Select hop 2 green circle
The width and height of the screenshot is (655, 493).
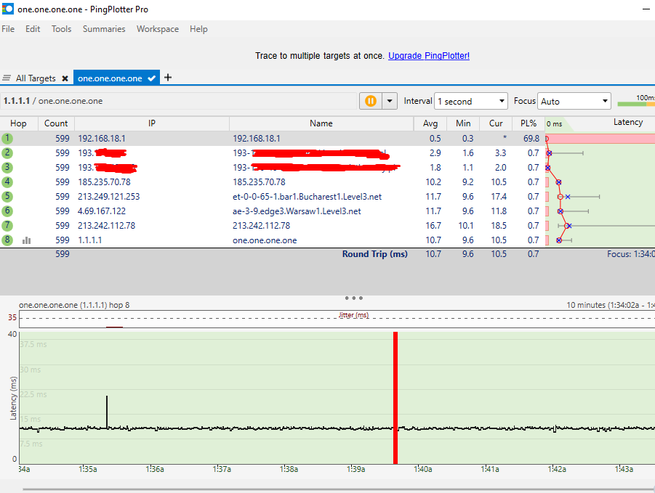7,153
